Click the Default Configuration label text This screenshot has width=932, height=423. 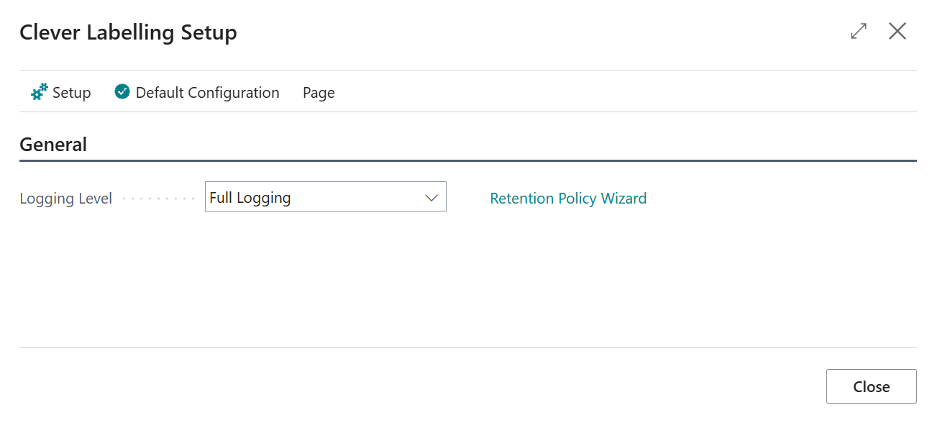tap(207, 93)
